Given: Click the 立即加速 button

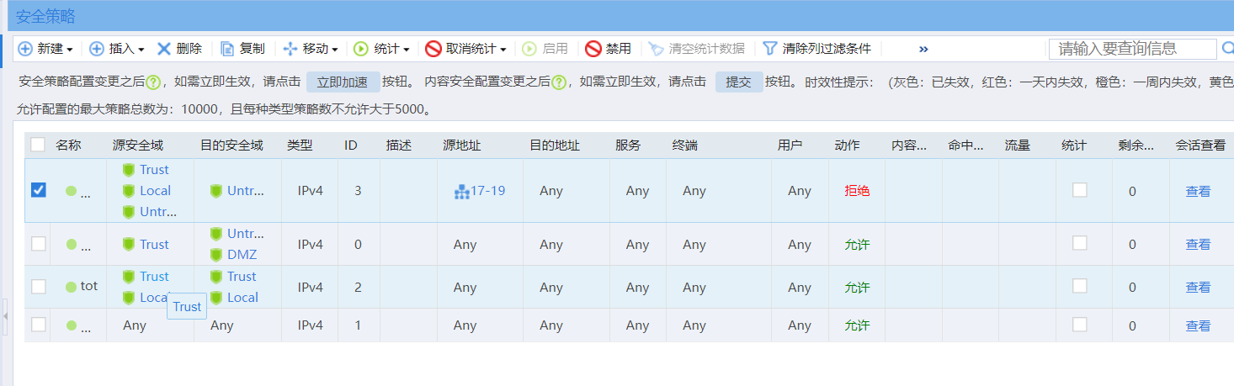Looking at the screenshot, I should 343,82.
